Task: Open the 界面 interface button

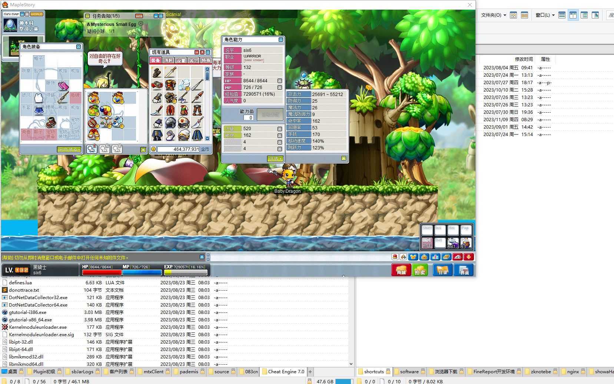Action: (x=464, y=270)
